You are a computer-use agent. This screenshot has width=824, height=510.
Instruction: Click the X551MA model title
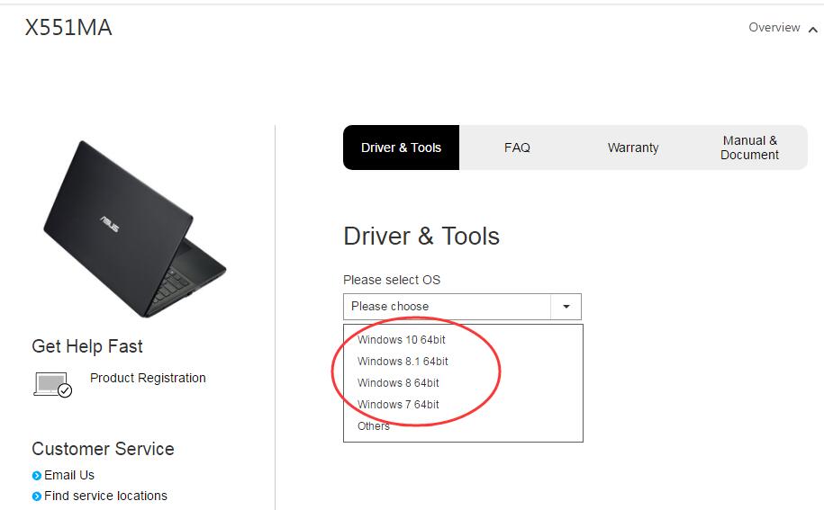point(68,27)
